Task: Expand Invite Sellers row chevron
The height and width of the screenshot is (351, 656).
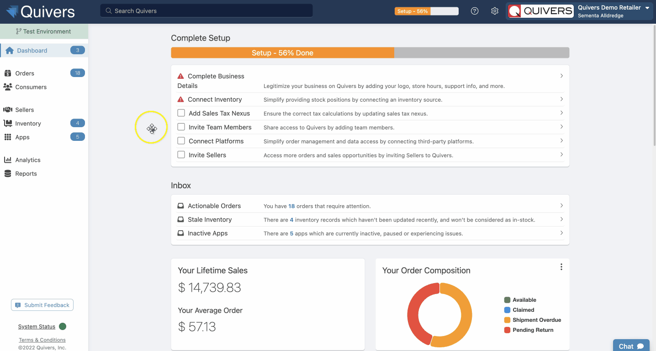Action: coord(561,155)
